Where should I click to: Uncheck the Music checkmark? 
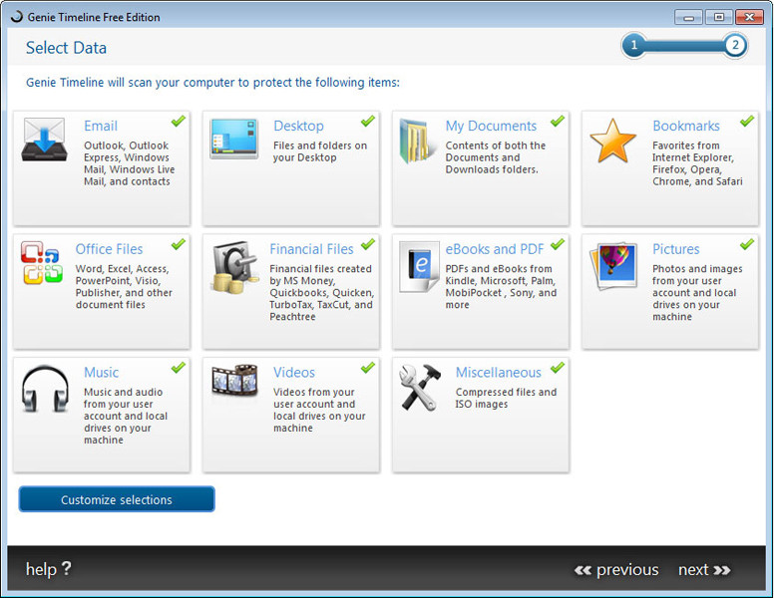[179, 368]
